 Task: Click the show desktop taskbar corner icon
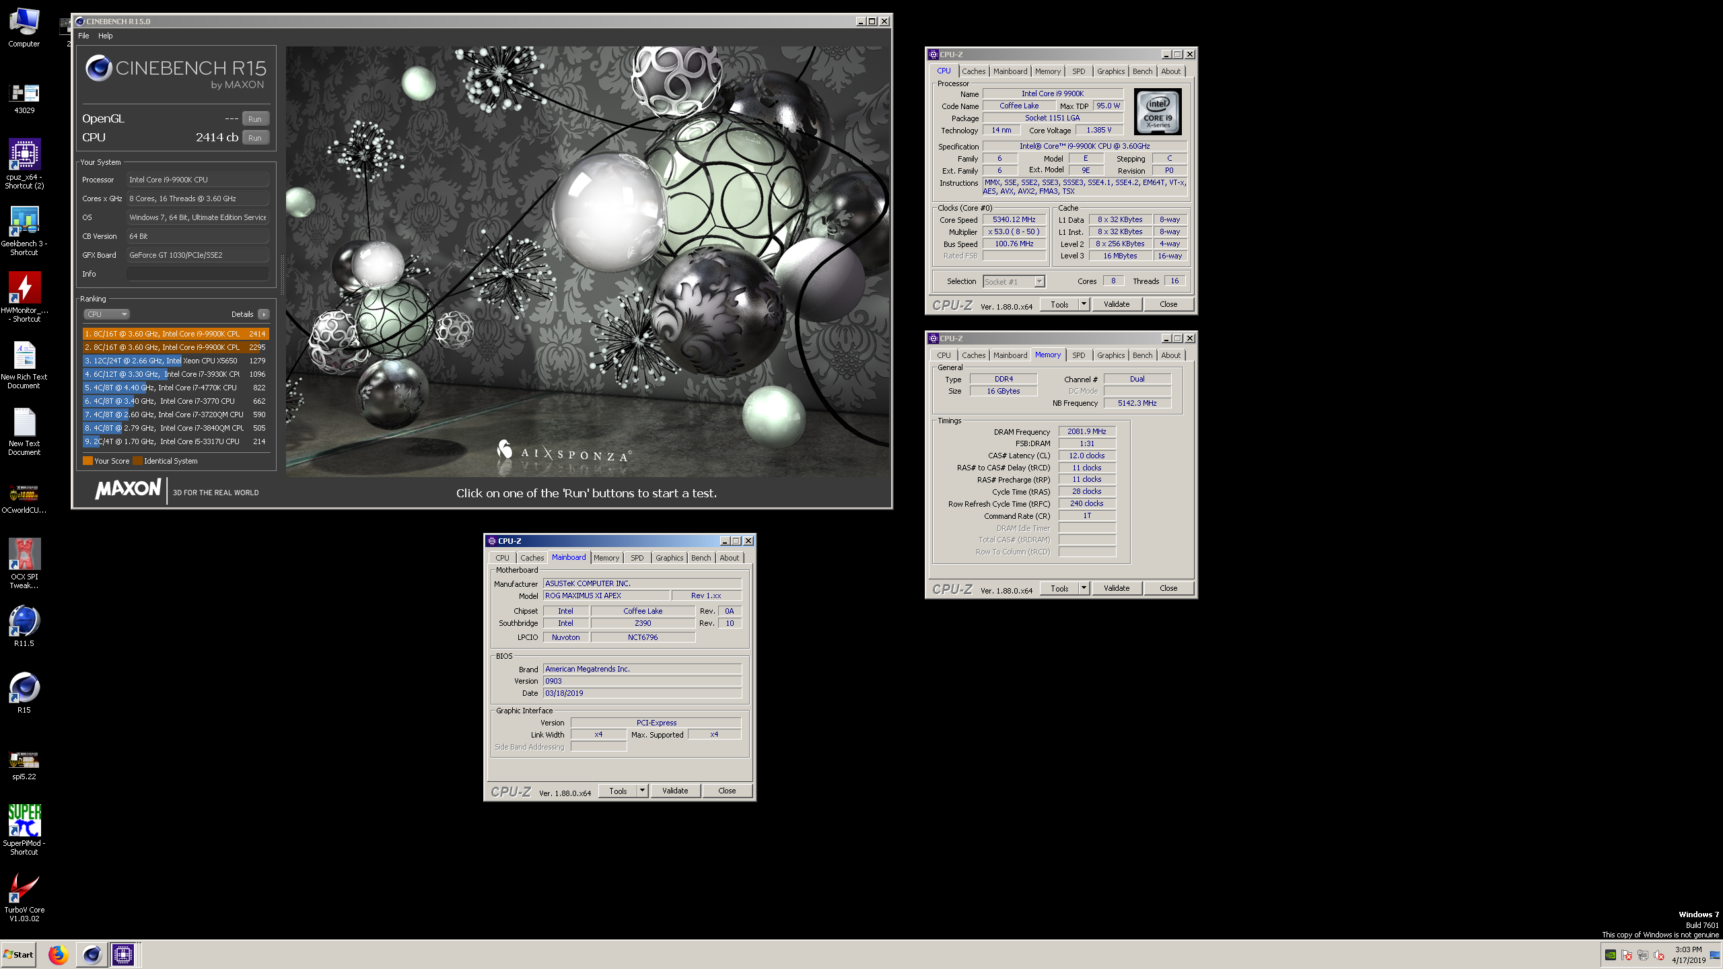[1714, 955]
